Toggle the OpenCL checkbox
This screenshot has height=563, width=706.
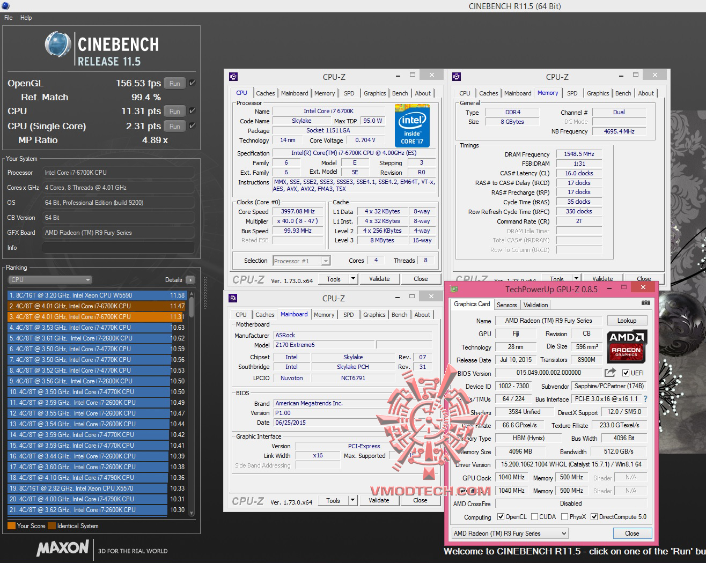coord(501,517)
